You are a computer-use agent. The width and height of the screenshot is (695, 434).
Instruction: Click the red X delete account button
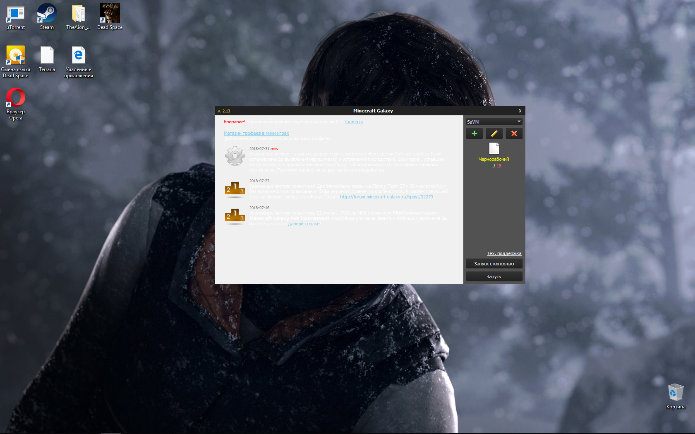click(x=514, y=134)
